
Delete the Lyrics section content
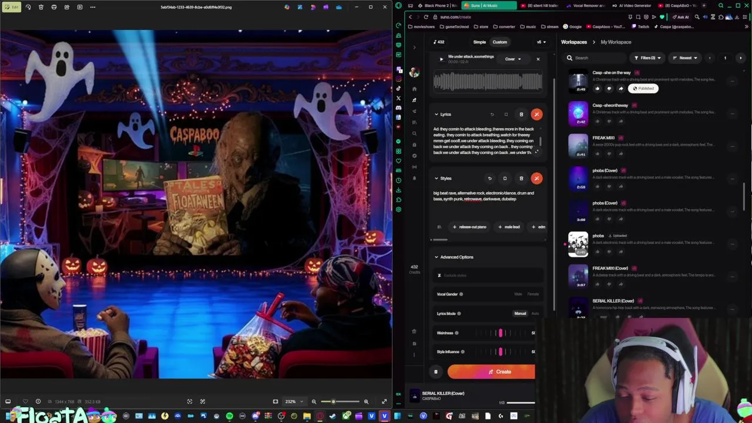521,115
